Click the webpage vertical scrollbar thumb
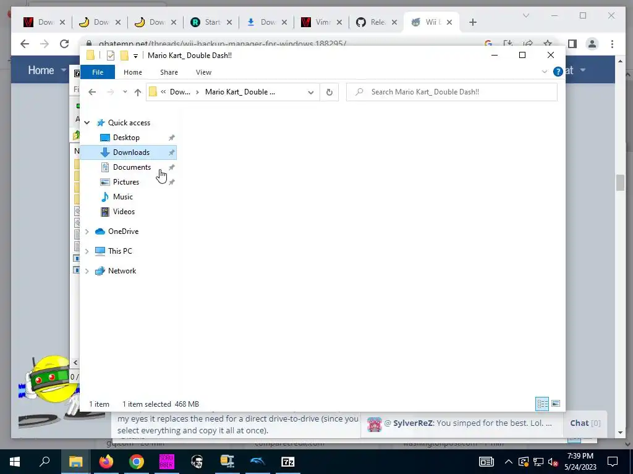This screenshot has height=474, width=633. pos(621,183)
